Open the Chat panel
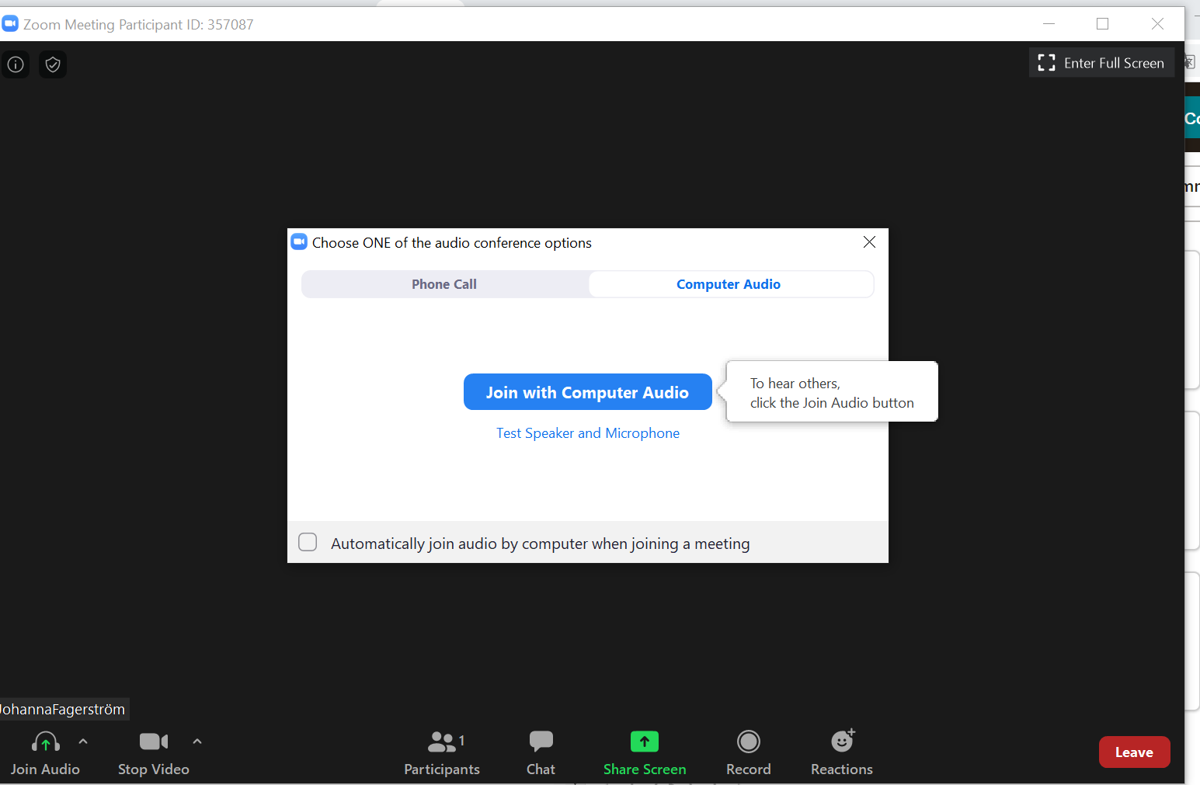This screenshot has width=1200, height=785. [541, 742]
